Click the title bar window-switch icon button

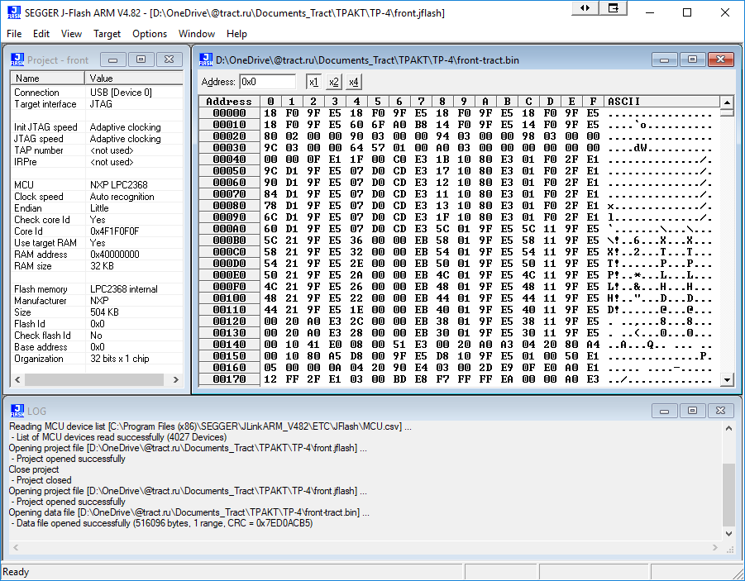pyautogui.click(x=614, y=8)
